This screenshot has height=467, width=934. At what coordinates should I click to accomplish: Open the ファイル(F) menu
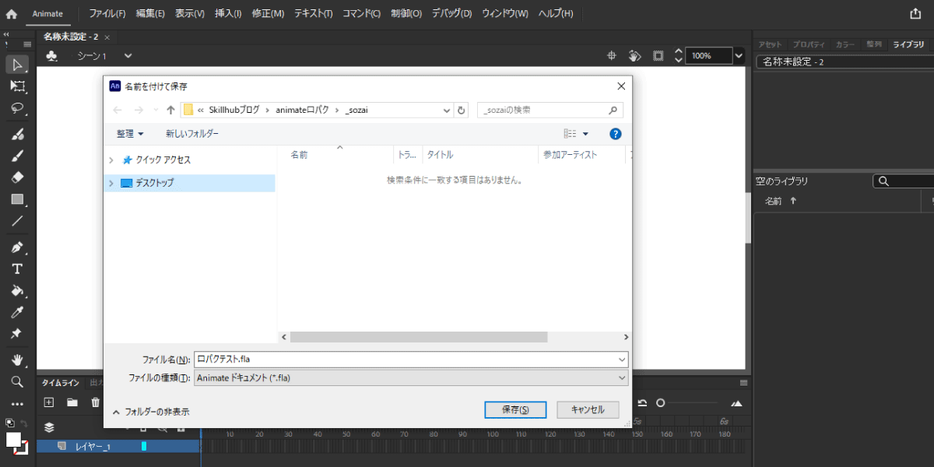click(107, 13)
